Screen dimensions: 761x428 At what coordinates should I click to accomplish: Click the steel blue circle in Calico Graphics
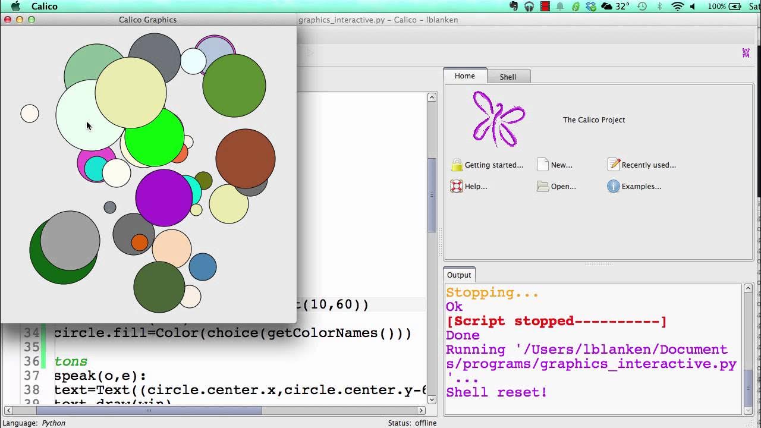203,267
